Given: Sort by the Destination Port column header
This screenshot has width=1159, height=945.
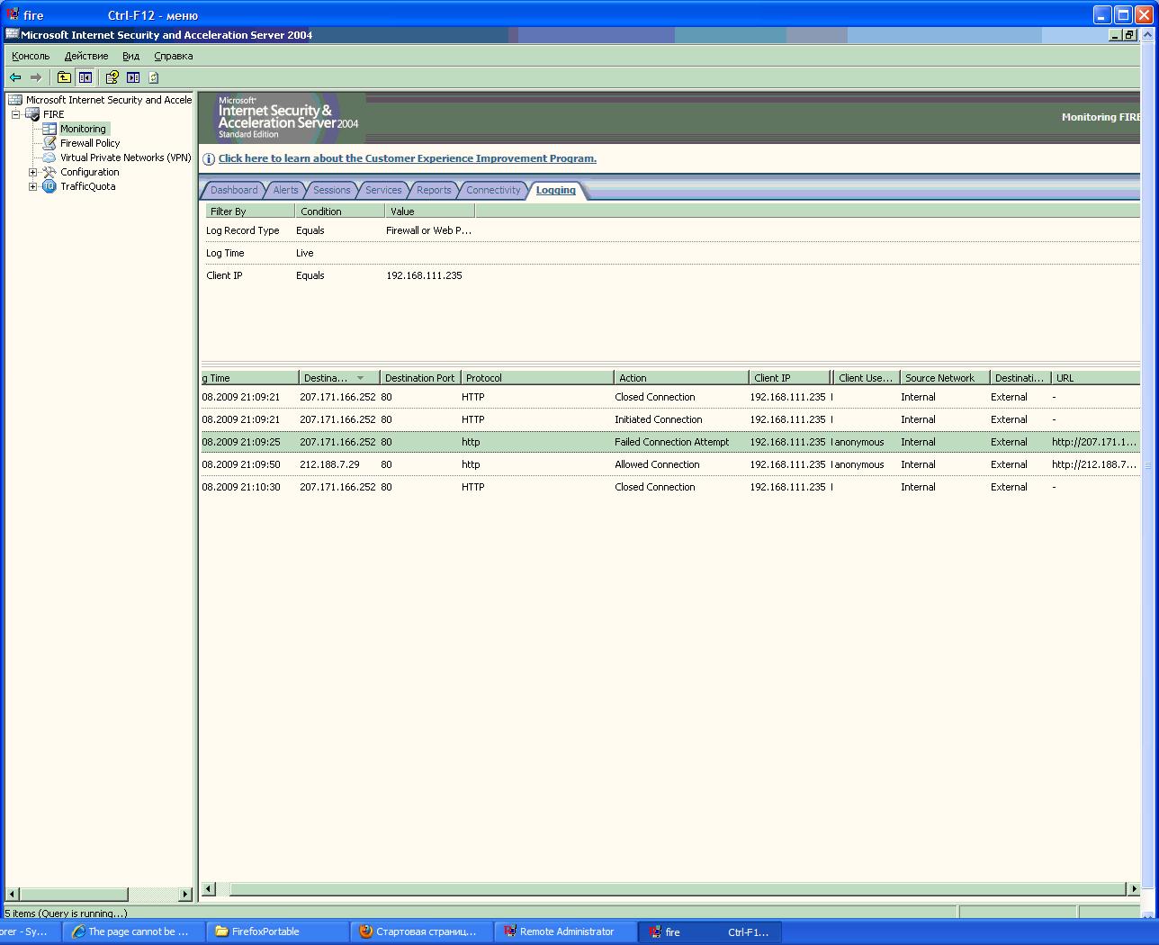Looking at the screenshot, I should (420, 378).
